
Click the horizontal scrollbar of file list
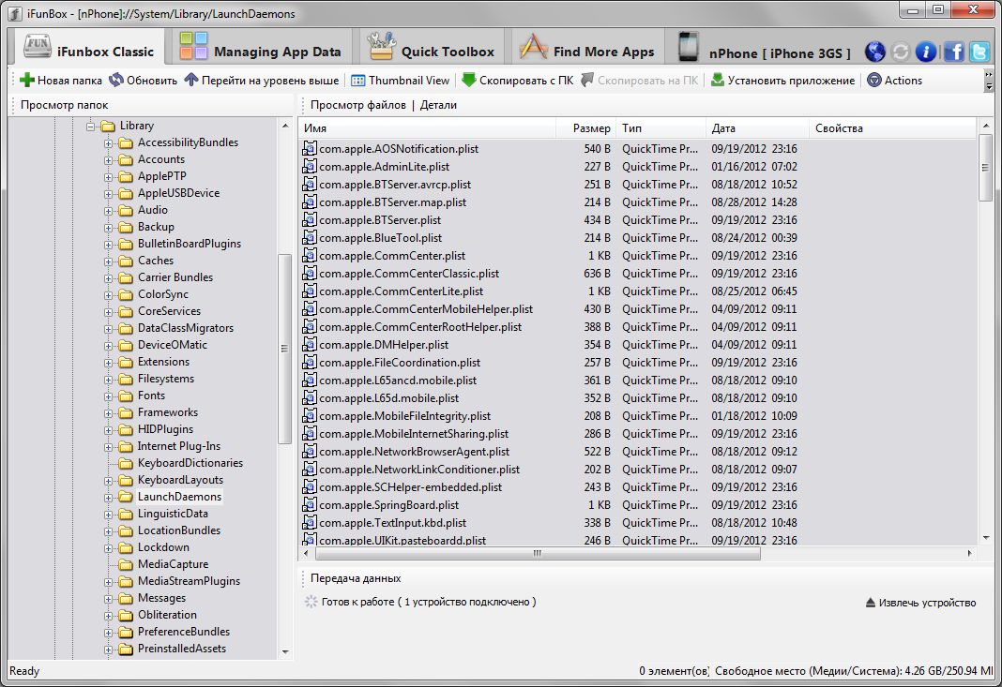click(x=538, y=554)
